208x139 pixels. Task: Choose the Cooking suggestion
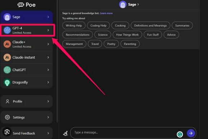pos(120,25)
